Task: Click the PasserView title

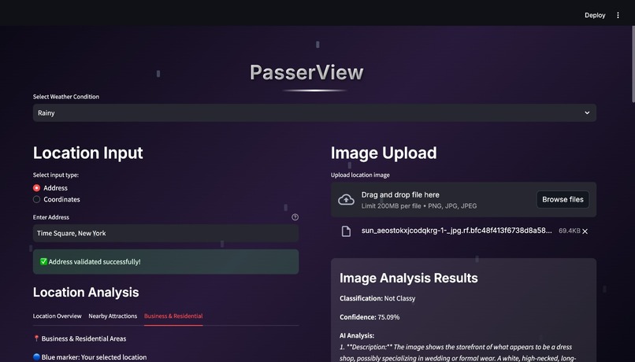Action: point(306,73)
